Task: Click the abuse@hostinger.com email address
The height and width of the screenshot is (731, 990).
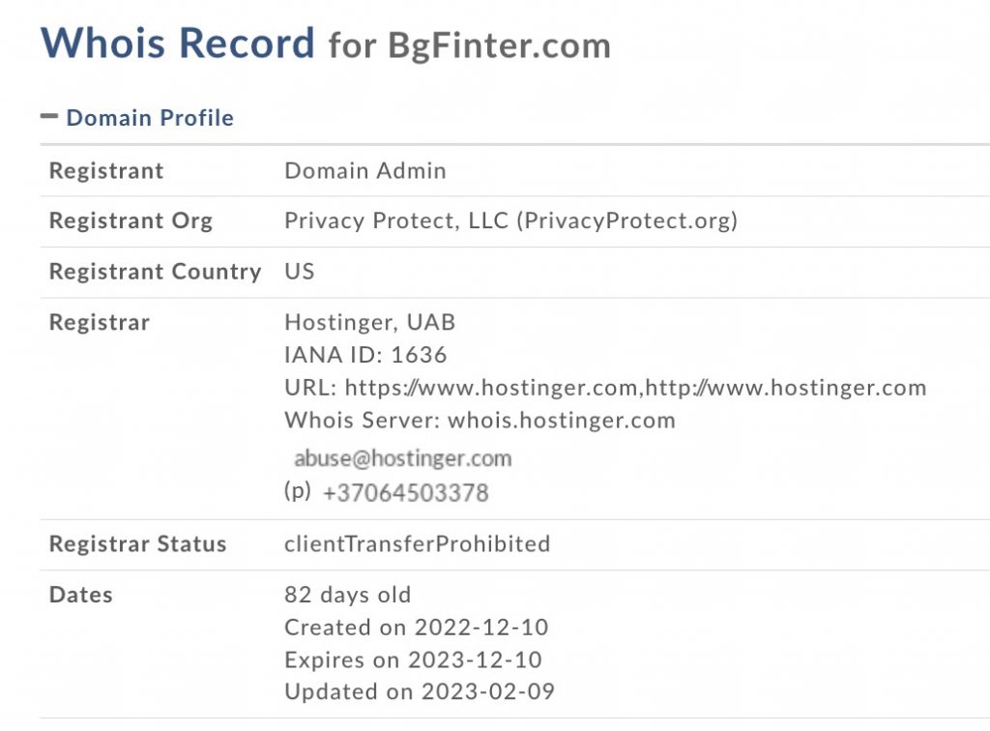Action: click(402, 458)
